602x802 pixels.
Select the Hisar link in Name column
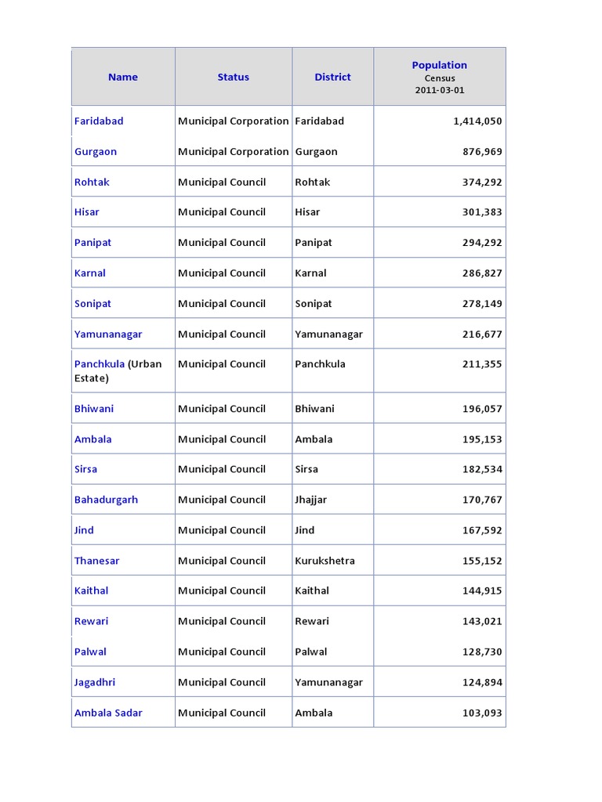click(86, 212)
